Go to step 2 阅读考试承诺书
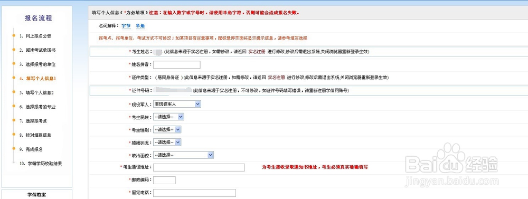The height and width of the screenshot is (199, 528). point(37,50)
